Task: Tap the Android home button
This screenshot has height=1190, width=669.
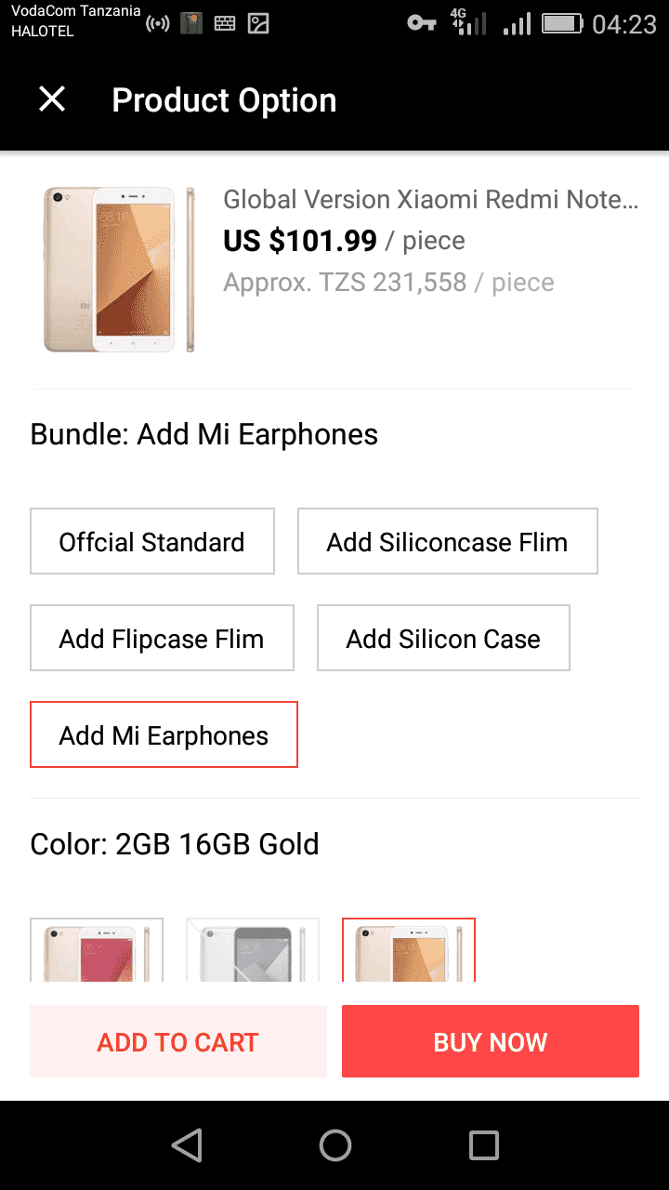Action: point(335,1144)
